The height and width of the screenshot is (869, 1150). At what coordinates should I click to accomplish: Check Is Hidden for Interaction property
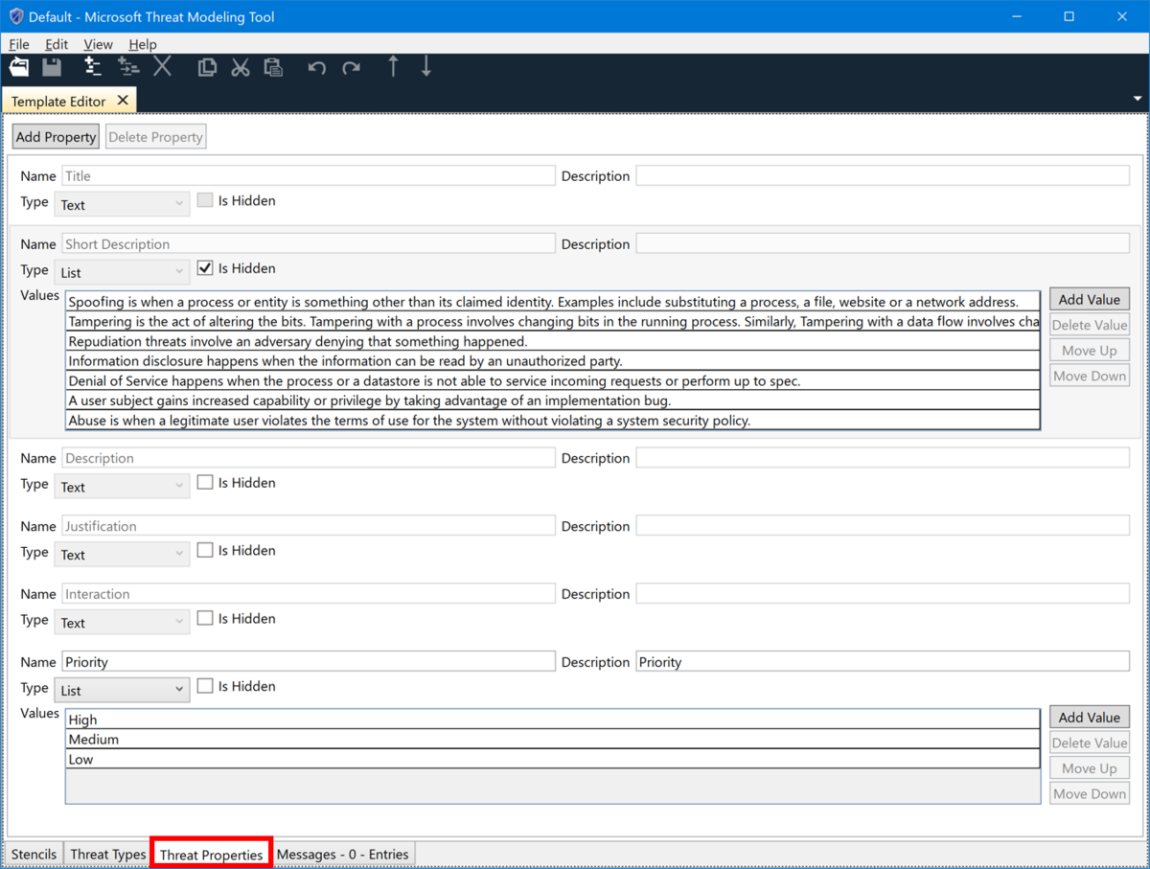(205, 618)
